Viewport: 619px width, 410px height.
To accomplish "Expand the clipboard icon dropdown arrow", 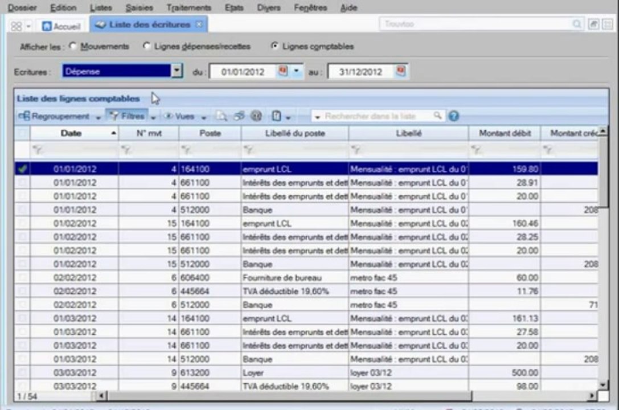I will 288,117.
